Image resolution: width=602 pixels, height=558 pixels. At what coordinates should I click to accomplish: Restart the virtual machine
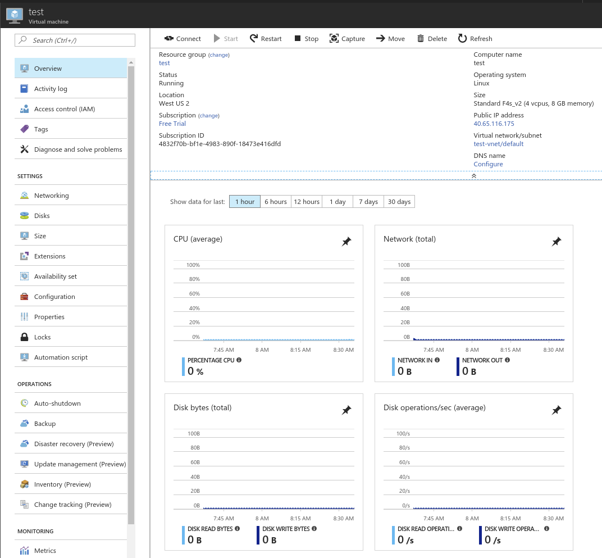click(265, 38)
